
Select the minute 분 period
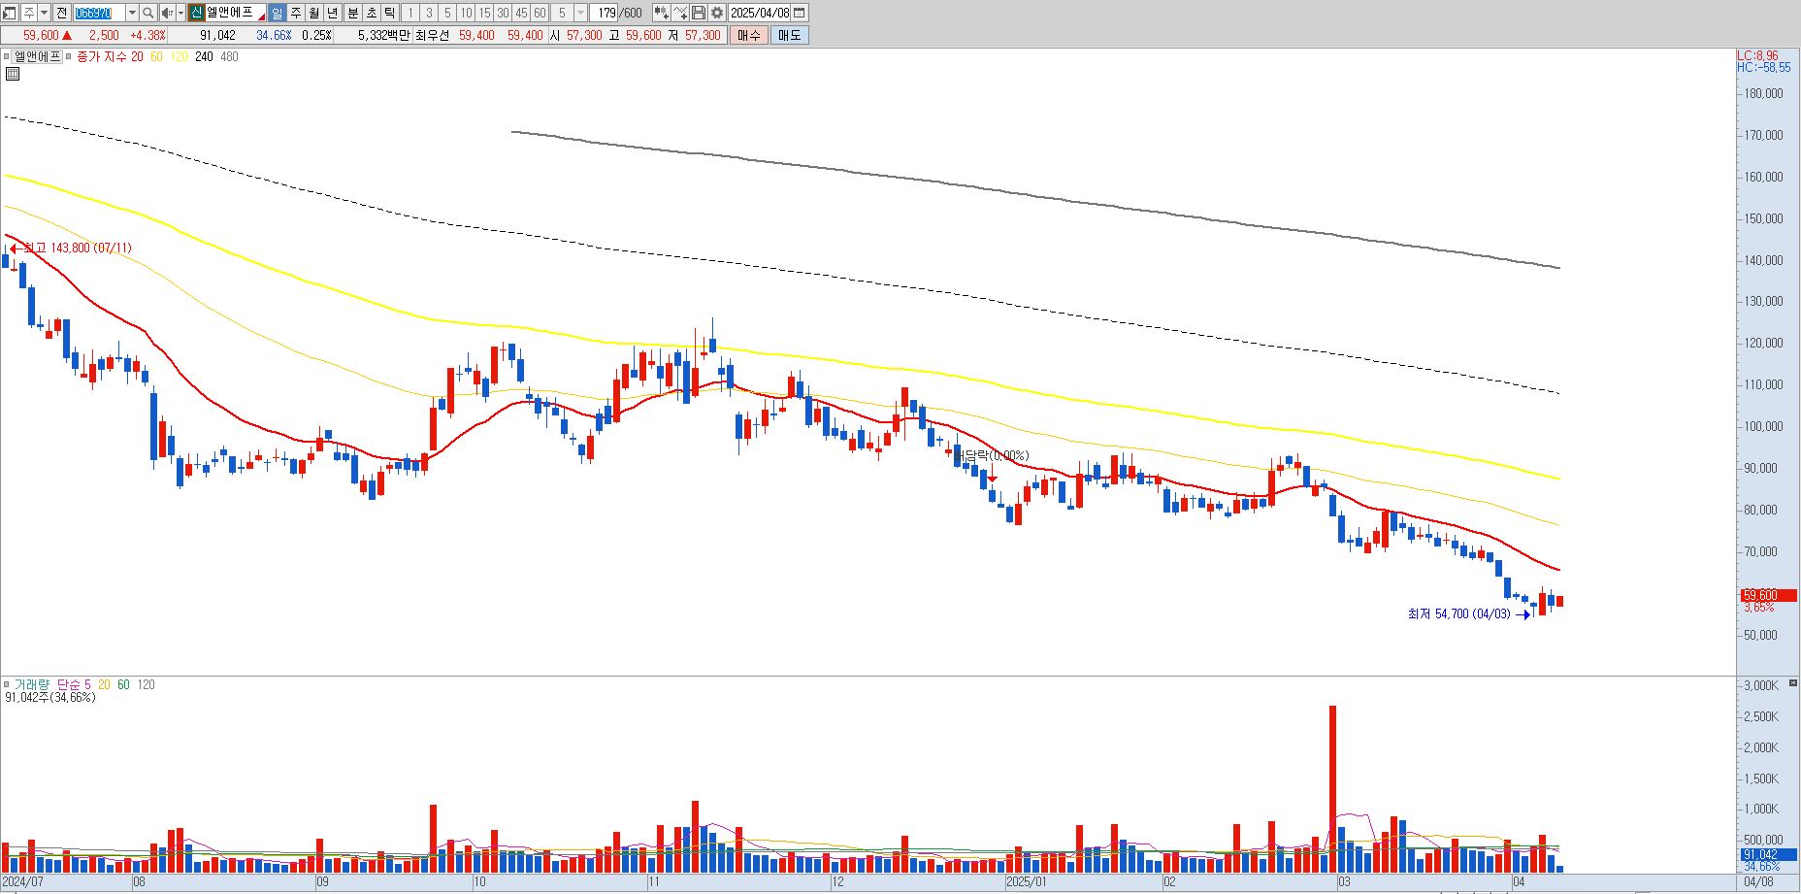(x=353, y=13)
